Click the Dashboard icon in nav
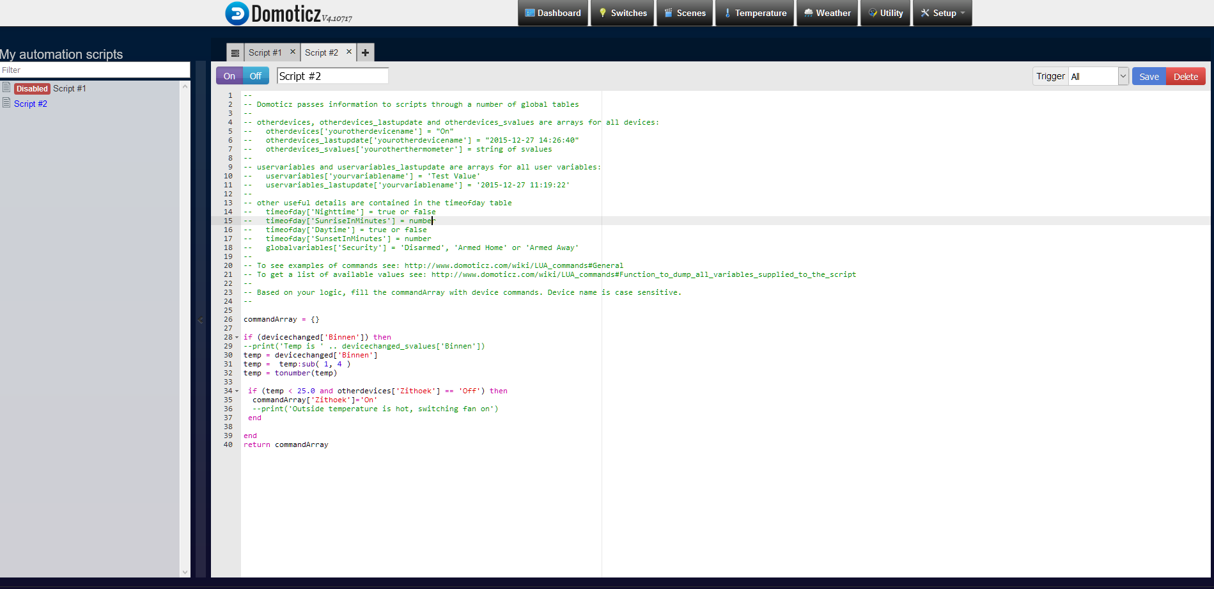This screenshot has width=1214, height=589. pos(530,13)
